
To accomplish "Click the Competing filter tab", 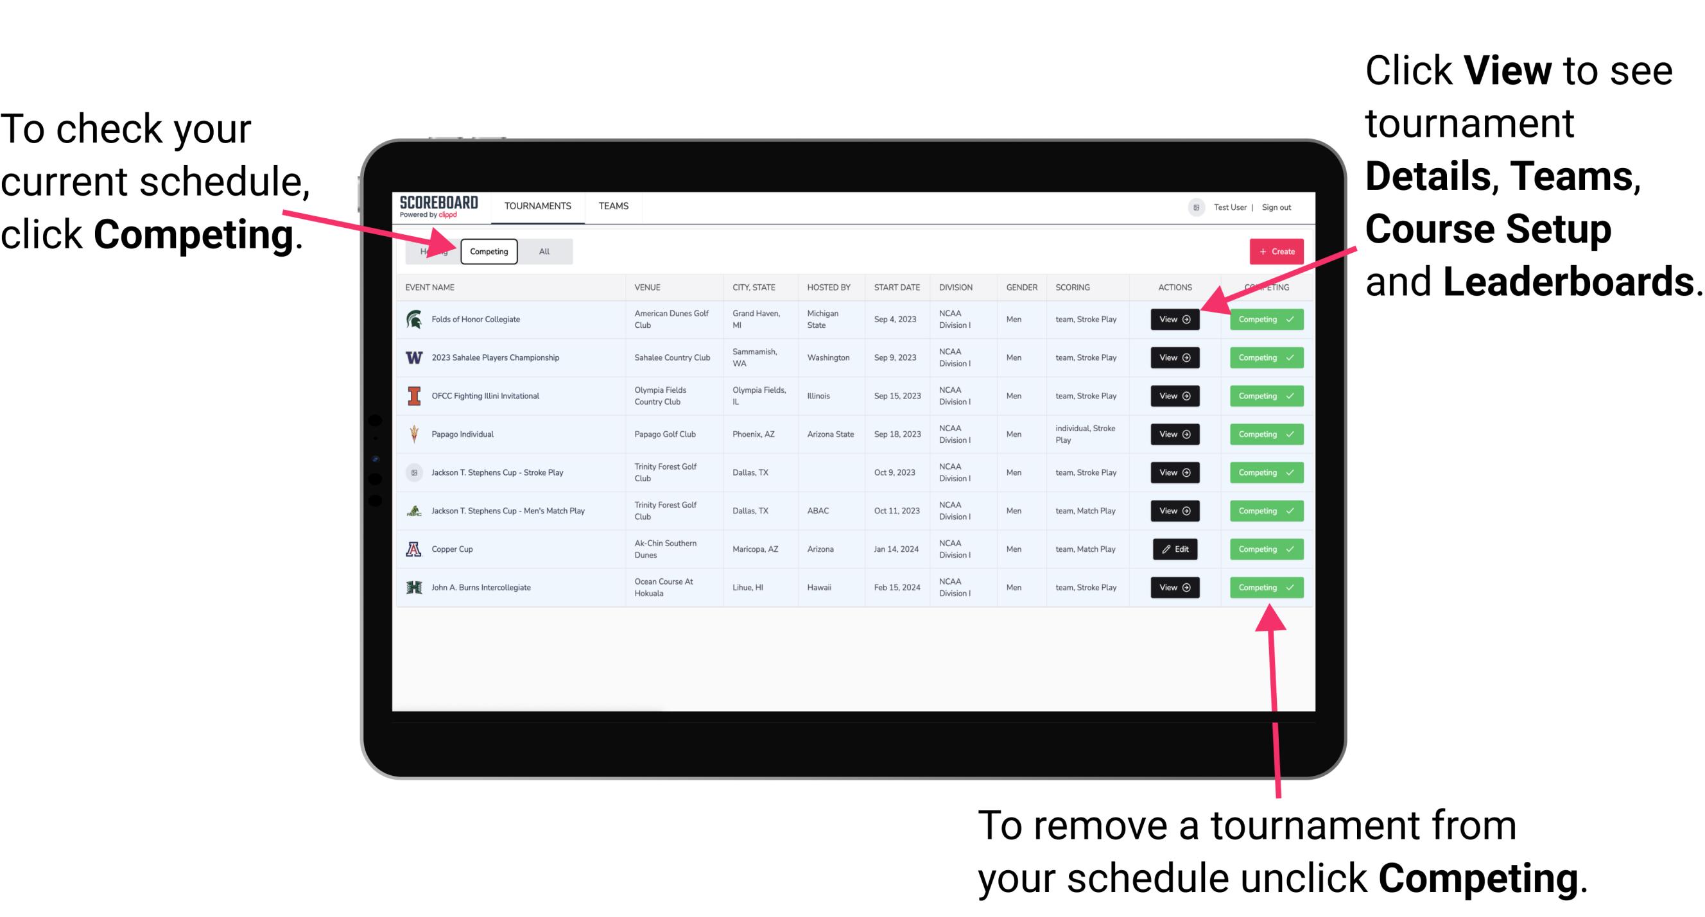I will (488, 251).
